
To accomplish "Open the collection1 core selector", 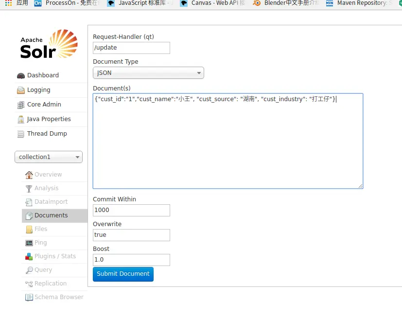I will pyautogui.click(x=49, y=157).
